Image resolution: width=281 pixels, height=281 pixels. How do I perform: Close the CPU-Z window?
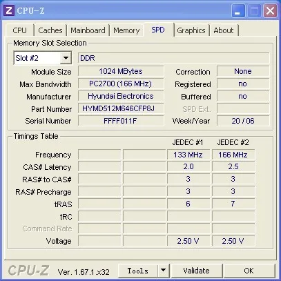(x=270, y=10)
